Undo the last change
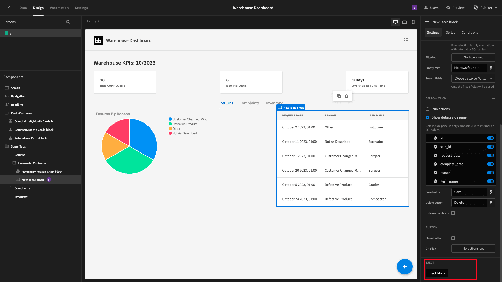This screenshot has width=502, height=282. [88, 22]
